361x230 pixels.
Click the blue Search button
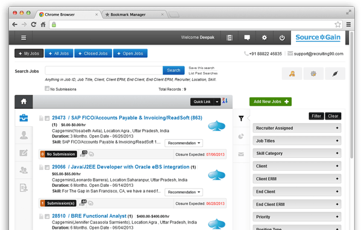[174, 70]
